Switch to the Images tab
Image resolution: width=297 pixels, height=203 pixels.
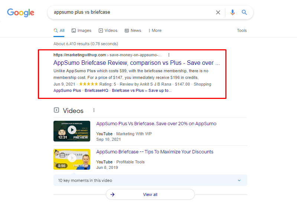(81, 30)
